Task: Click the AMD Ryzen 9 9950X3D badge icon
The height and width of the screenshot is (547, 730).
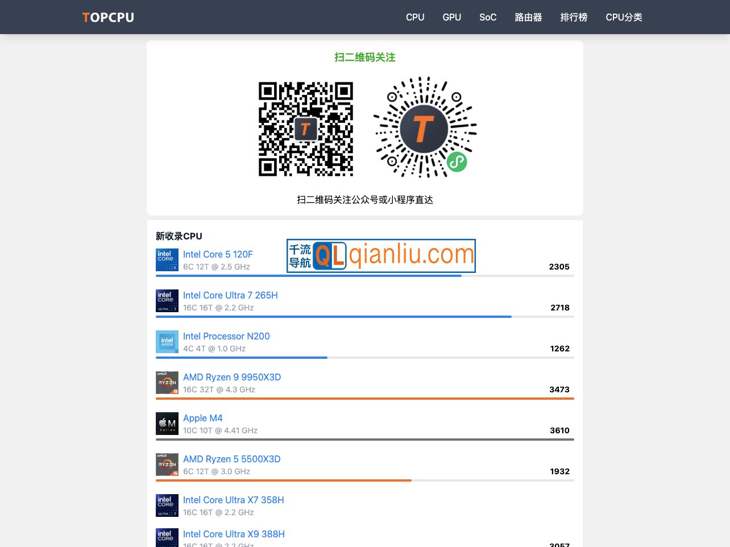Action: [x=167, y=383]
